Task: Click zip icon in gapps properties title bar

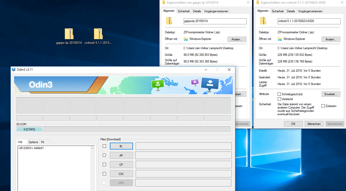Action: (164, 2)
